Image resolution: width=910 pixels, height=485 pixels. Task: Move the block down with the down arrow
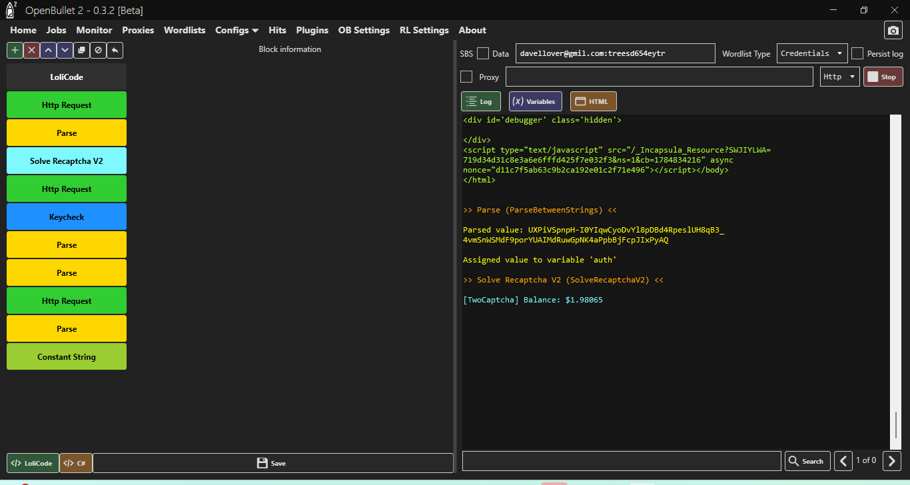point(65,50)
